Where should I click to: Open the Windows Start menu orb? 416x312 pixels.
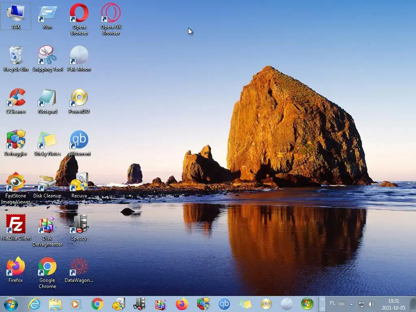[11, 304]
